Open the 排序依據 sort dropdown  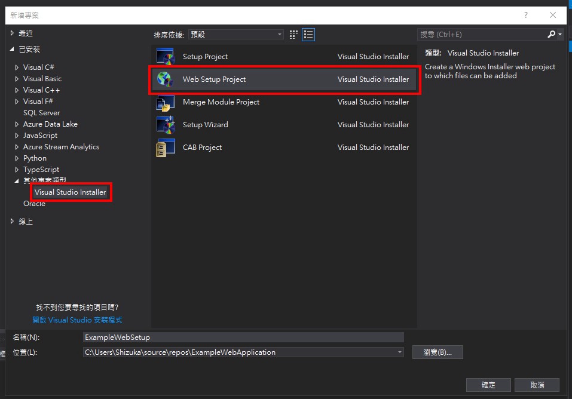click(280, 34)
